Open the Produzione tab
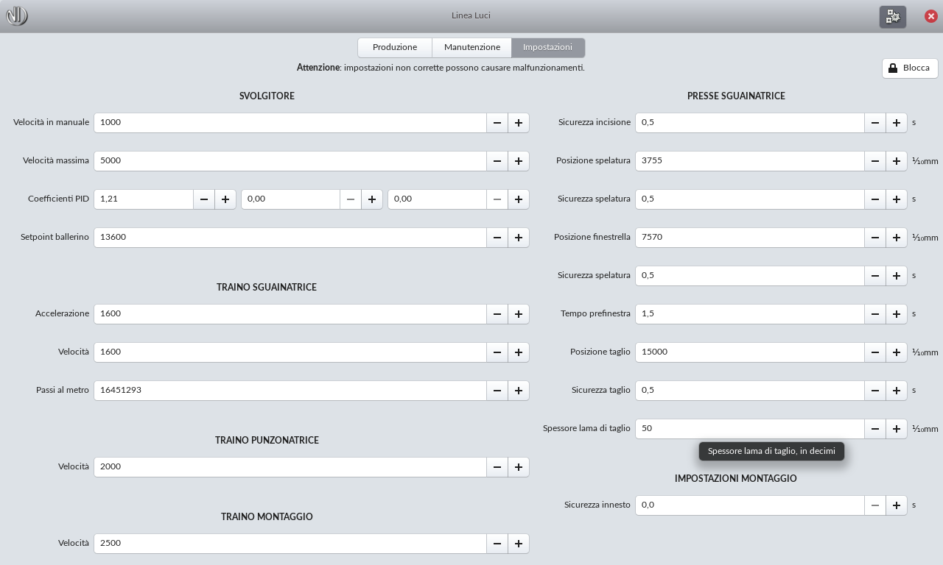943x565 pixels. pyautogui.click(x=395, y=48)
